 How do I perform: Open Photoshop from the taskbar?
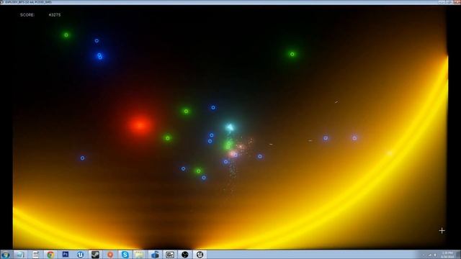66,254
